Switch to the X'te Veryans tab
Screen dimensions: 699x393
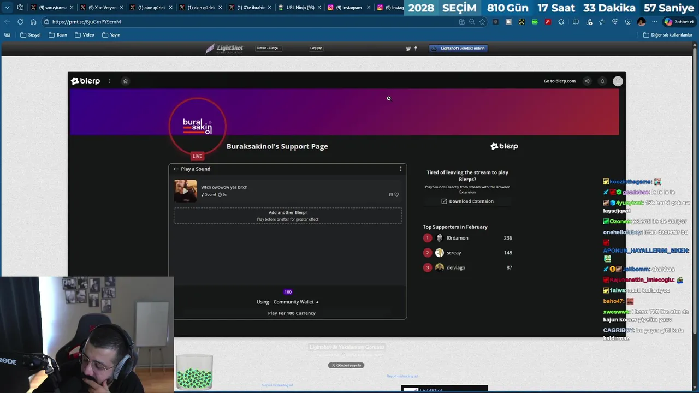click(x=102, y=8)
